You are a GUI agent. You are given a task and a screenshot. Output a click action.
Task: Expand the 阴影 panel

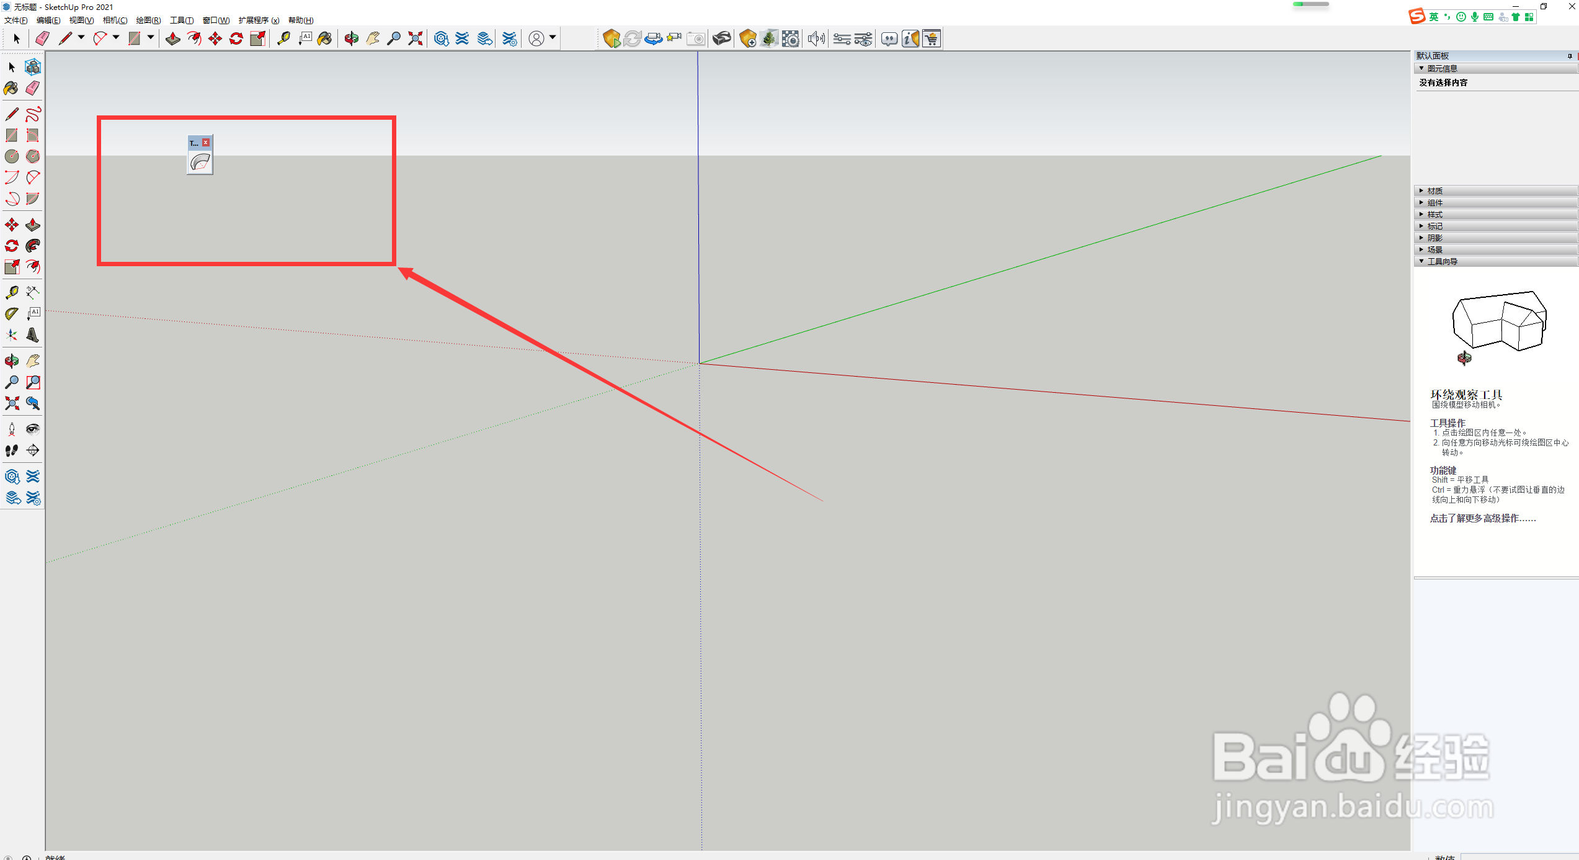[1434, 238]
